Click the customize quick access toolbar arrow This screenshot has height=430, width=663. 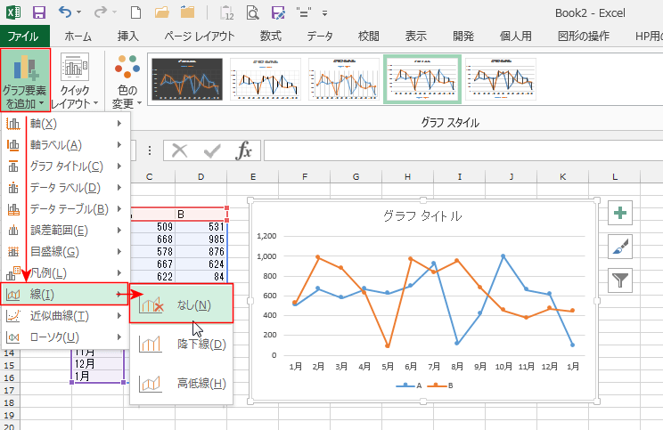tap(324, 13)
